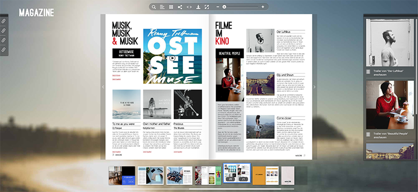Play the Ostseemuse cover video
This screenshot has height=192, width=418.
click(172, 58)
